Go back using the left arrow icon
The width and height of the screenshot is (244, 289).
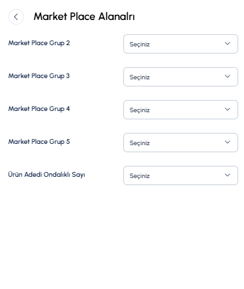[x=16, y=17]
